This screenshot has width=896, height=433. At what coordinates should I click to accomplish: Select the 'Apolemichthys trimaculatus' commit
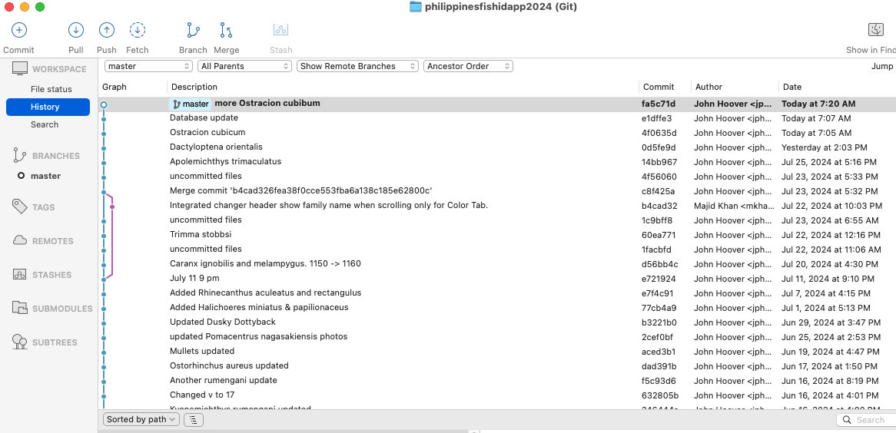click(497, 162)
